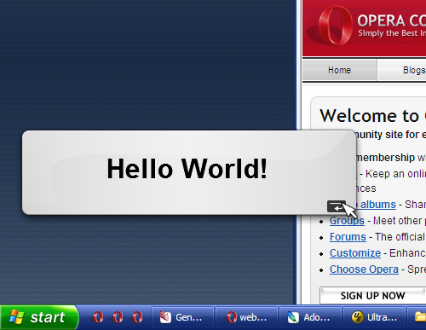Open the Blogs tab on Opera page

402,70
